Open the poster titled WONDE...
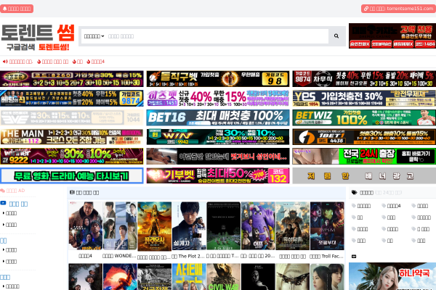 coord(120,226)
